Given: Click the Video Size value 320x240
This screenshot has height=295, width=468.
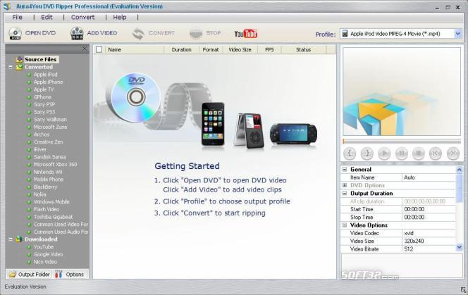Looking at the screenshot, I should point(429,241).
